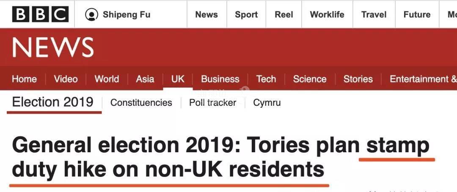Screen dimensions: 457x192
Task: Open the Constituencies link
Action: (x=141, y=103)
